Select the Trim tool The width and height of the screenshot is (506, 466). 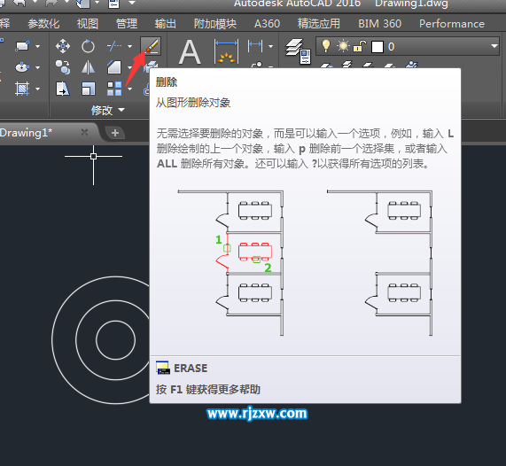tap(114, 46)
